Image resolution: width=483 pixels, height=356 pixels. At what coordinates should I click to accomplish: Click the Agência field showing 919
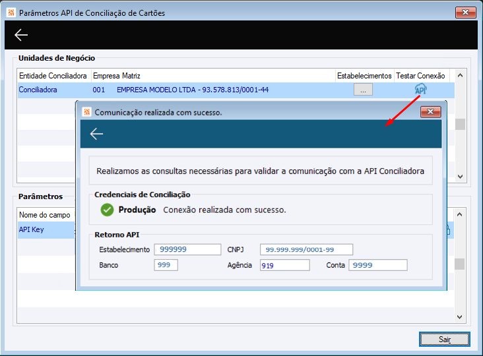(284, 265)
